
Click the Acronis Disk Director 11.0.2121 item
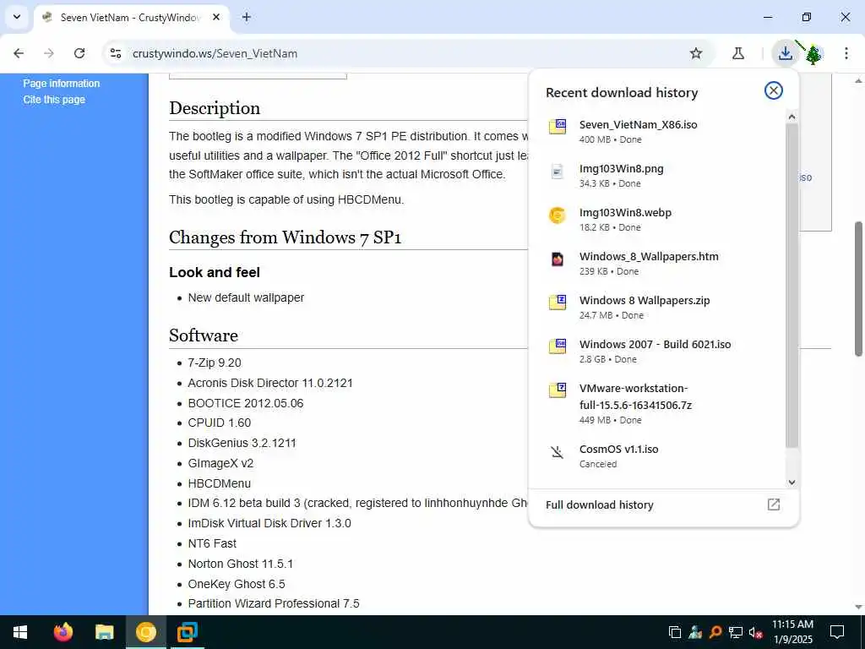(x=270, y=383)
